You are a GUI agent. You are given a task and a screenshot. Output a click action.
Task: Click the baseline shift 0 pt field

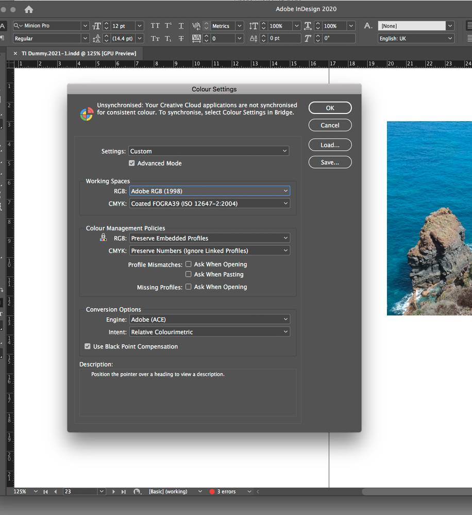pyautogui.click(x=284, y=39)
